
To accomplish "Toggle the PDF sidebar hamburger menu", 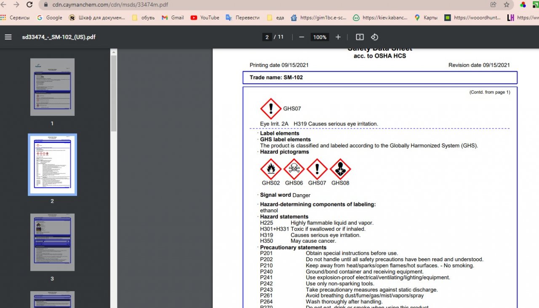I will pos(8,37).
